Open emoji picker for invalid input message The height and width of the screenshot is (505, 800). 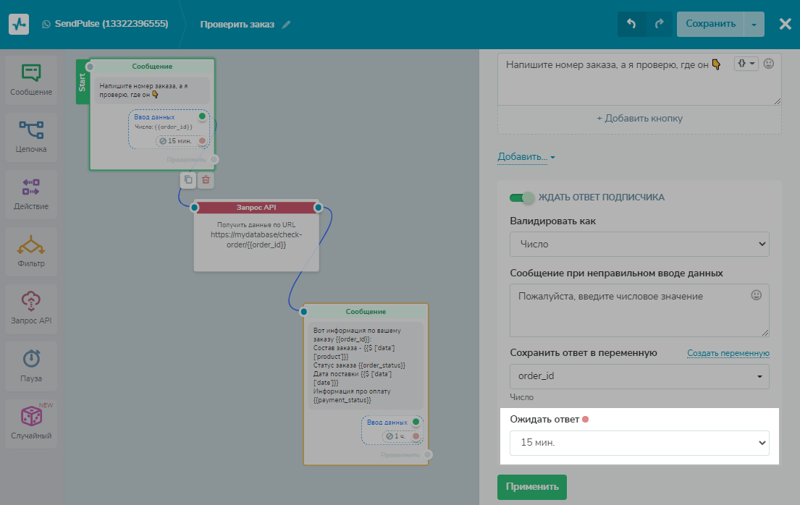tap(756, 295)
